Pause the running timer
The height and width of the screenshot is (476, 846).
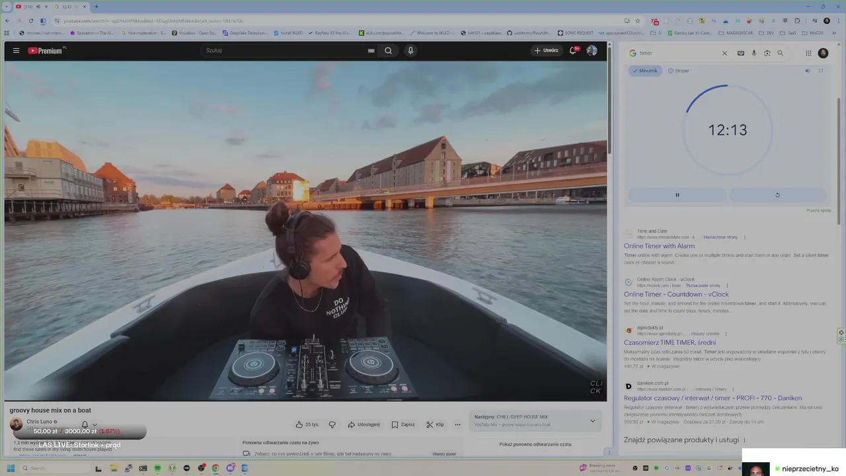[x=677, y=195]
